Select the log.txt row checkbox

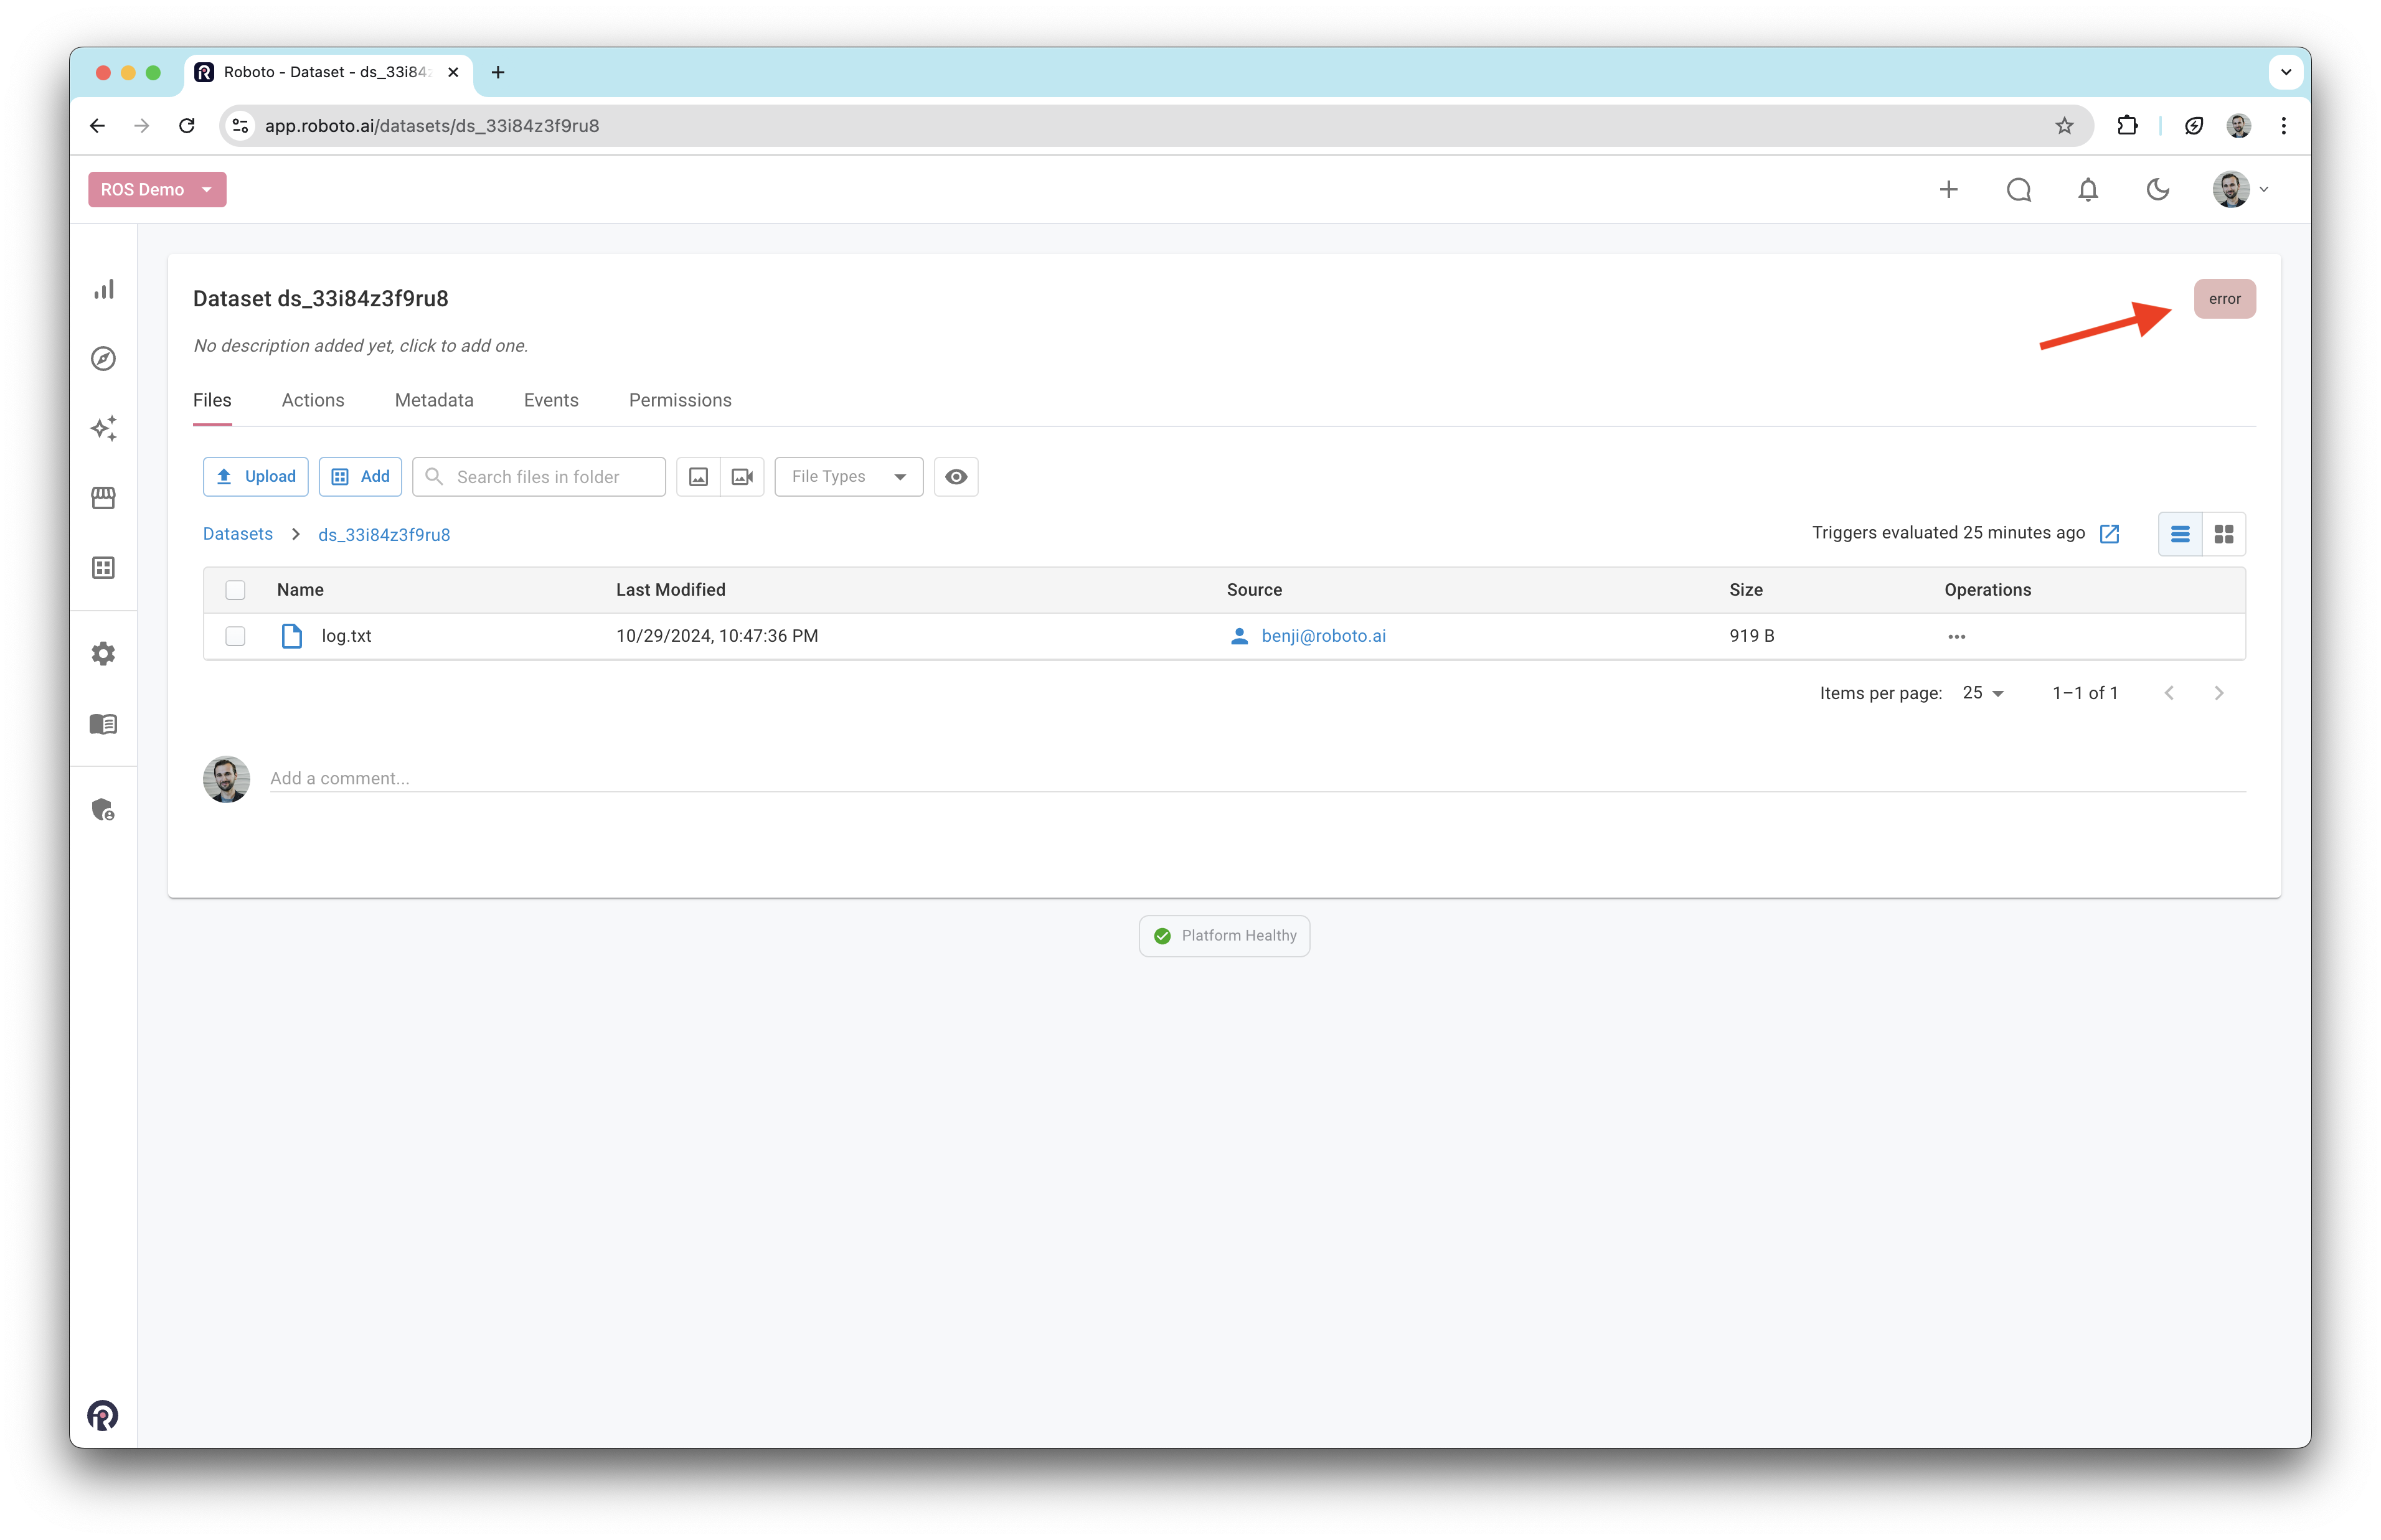point(235,636)
